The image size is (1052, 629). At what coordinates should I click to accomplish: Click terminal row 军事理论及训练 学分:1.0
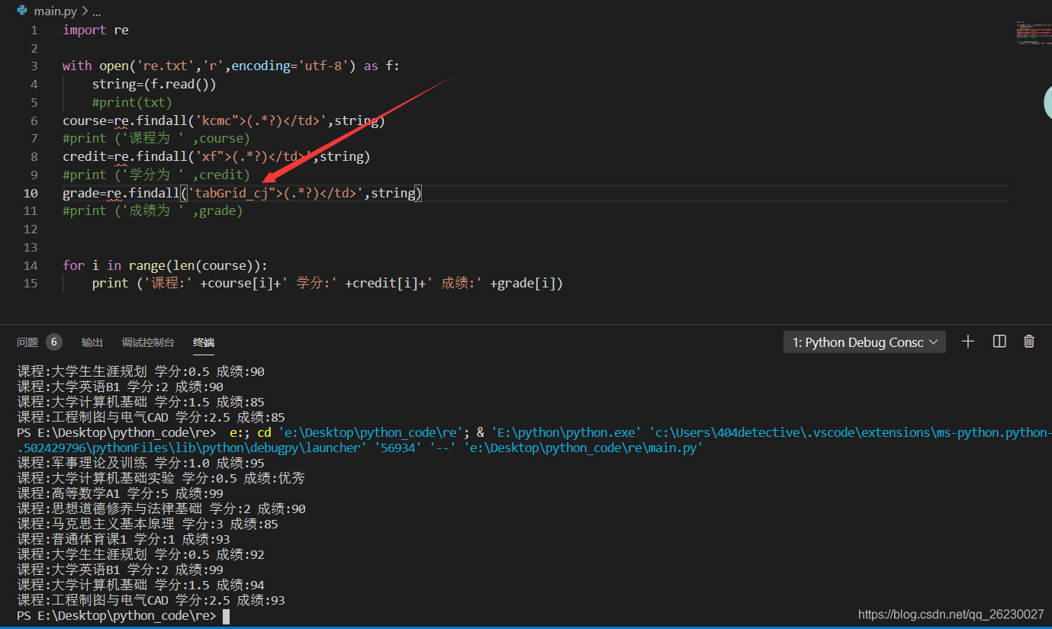[x=141, y=463]
